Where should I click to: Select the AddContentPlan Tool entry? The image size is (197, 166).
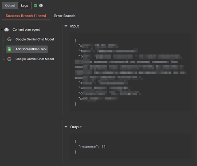coord(27,49)
